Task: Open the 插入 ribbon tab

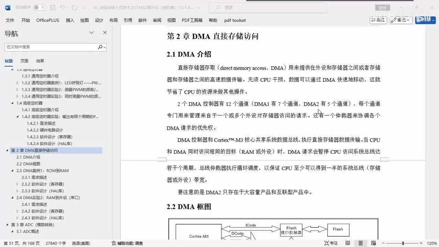Action: (x=70, y=20)
